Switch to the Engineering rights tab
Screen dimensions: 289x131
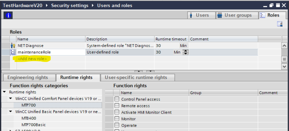(x=28, y=78)
